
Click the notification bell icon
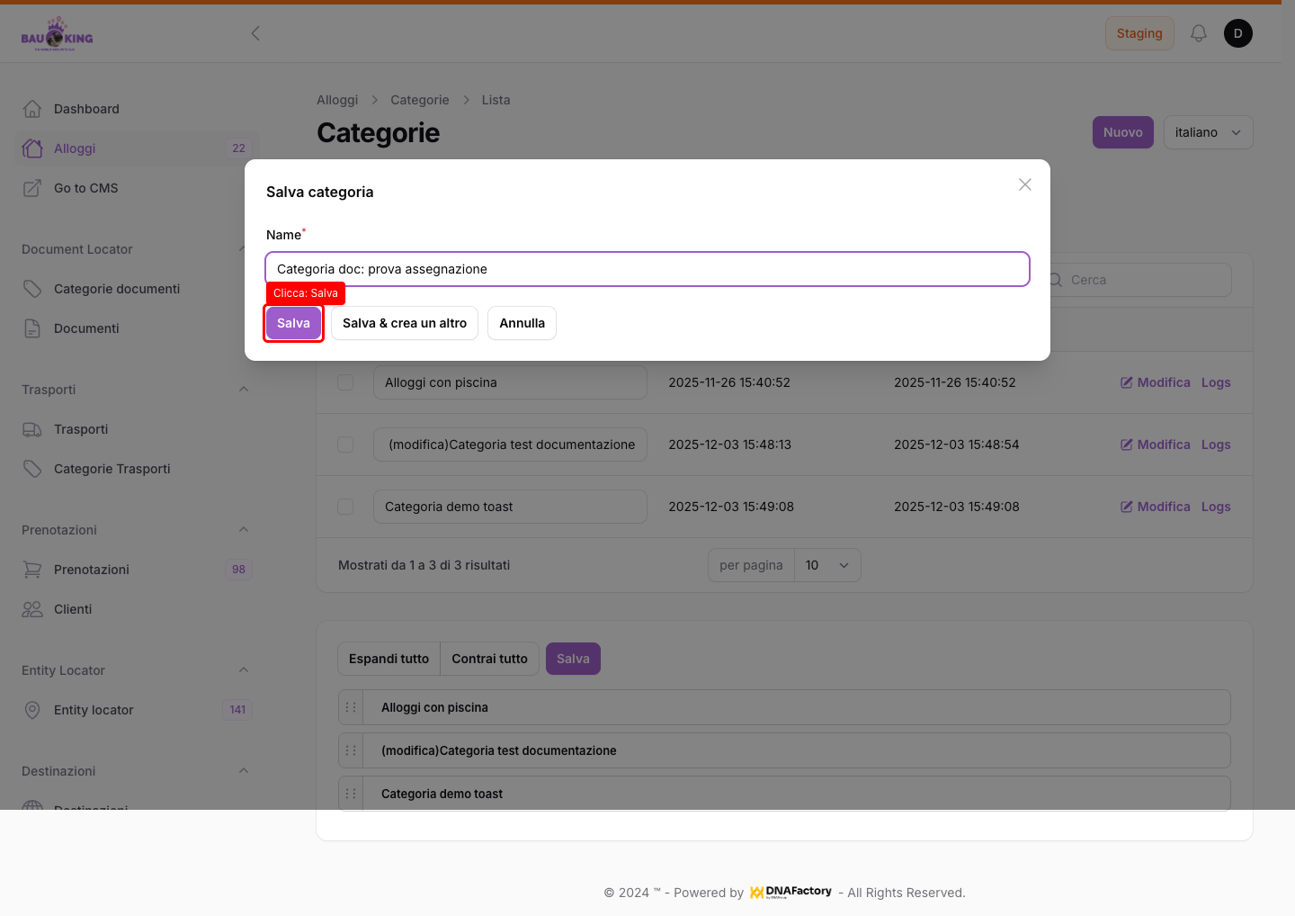coord(1198,33)
